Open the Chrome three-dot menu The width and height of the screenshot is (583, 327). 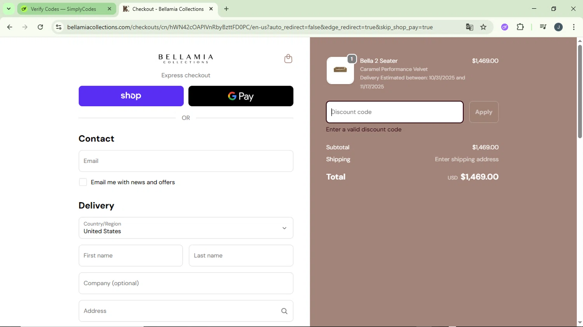coord(574,27)
